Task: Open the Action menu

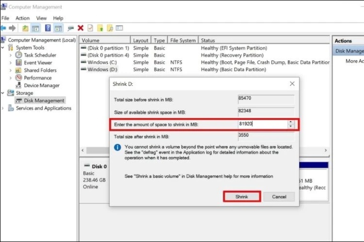Action: pyautogui.click(x=22, y=18)
